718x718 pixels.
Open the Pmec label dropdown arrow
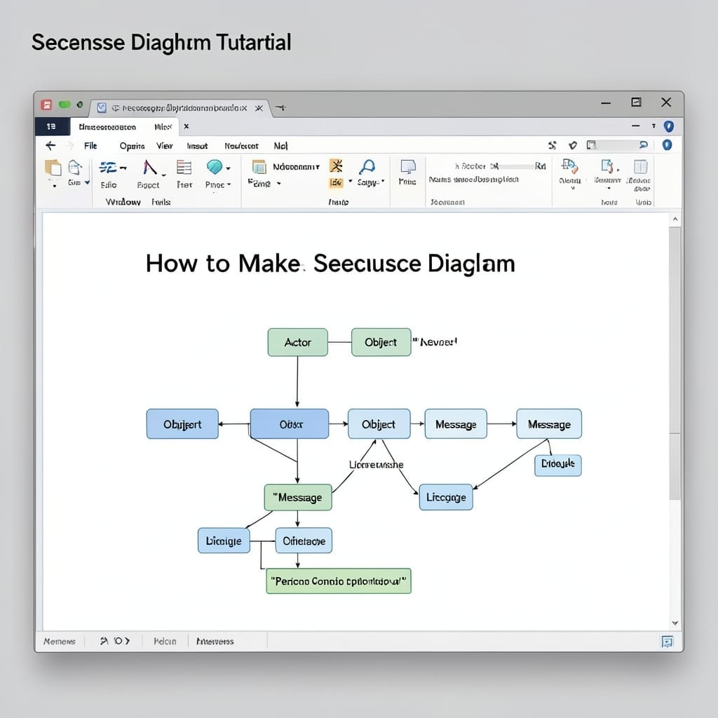coord(229,184)
